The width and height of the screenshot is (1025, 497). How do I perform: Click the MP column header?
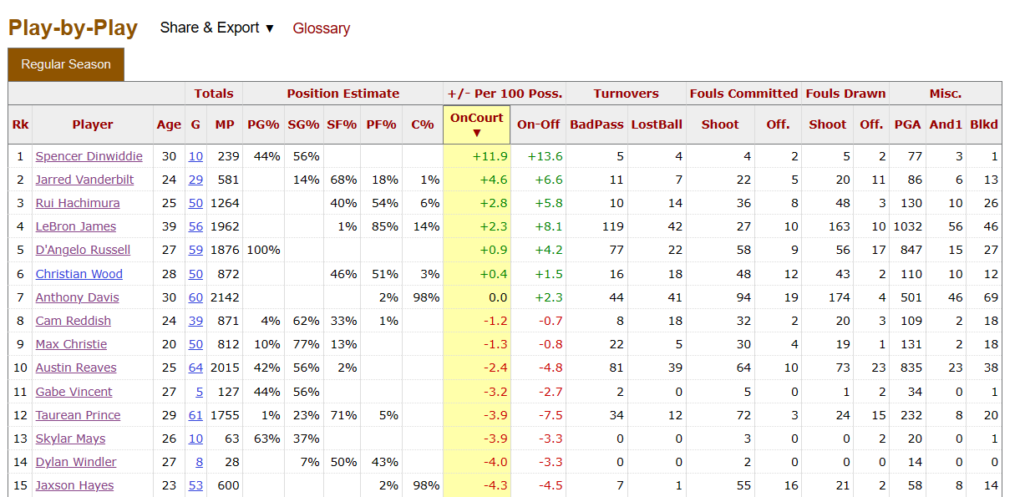[225, 124]
